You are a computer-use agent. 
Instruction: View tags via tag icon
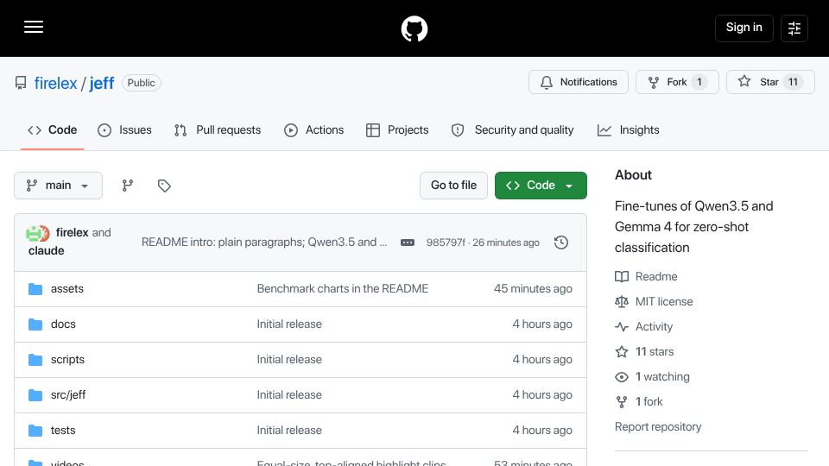[164, 186]
